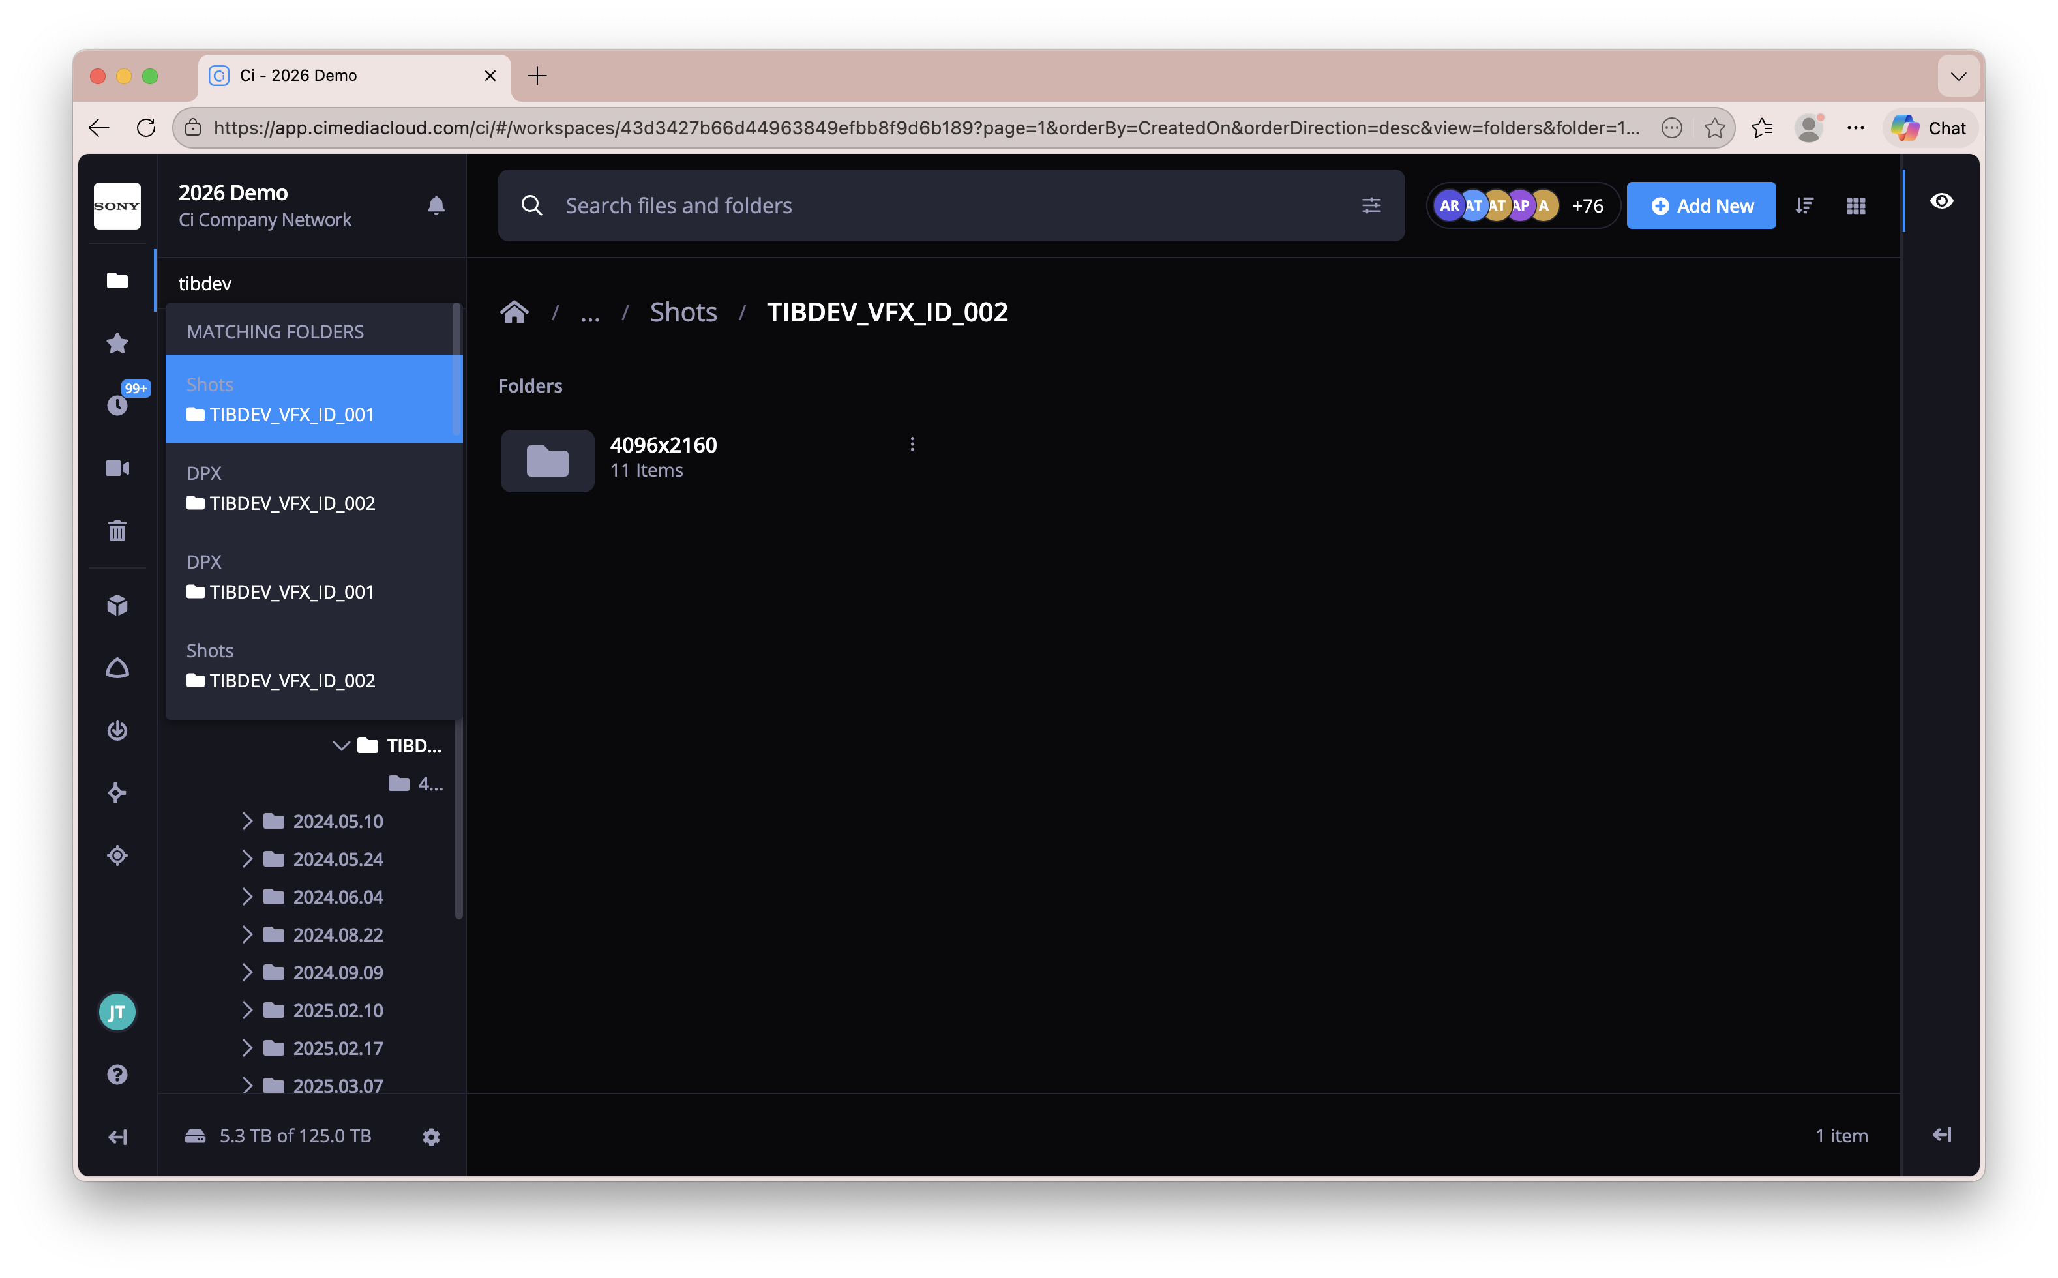The width and height of the screenshot is (2058, 1278).
Task: Open a new browser tab with plus
Action: pos(537,76)
